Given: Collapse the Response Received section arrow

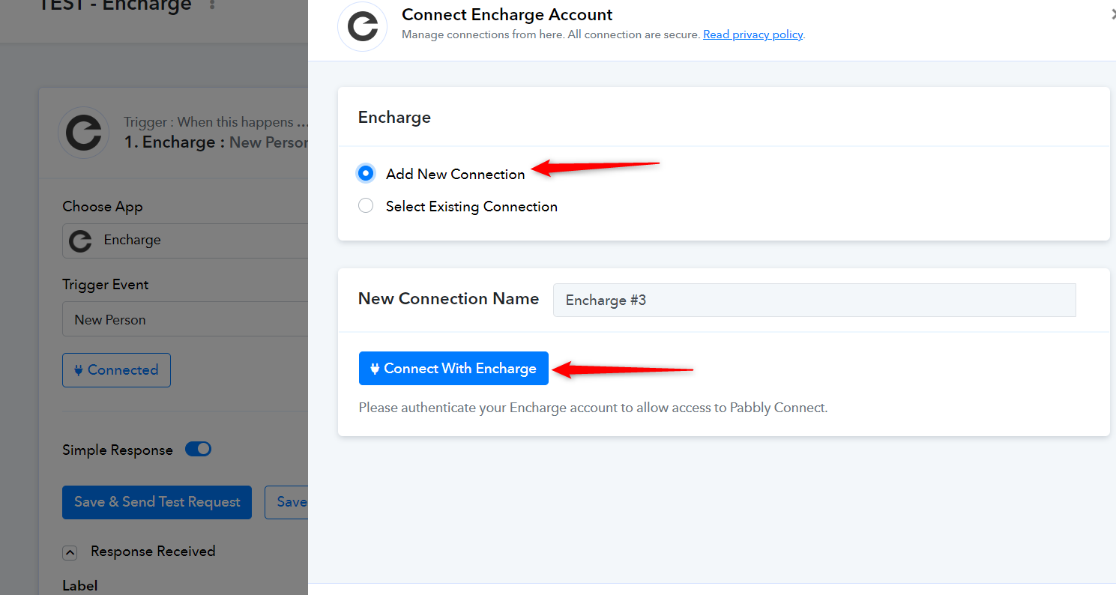Looking at the screenshot, I should click(x=70, y=552).
